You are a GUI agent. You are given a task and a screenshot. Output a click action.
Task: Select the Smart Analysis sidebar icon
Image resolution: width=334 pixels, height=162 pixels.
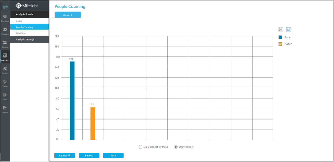5,57
